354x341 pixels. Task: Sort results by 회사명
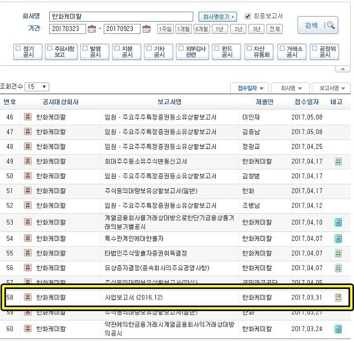click(x=290, y=88)
